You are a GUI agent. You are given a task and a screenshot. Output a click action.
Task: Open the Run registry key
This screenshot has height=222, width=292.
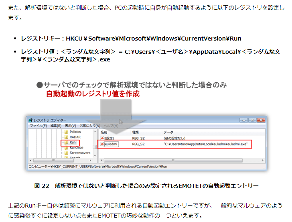(72, 143)
